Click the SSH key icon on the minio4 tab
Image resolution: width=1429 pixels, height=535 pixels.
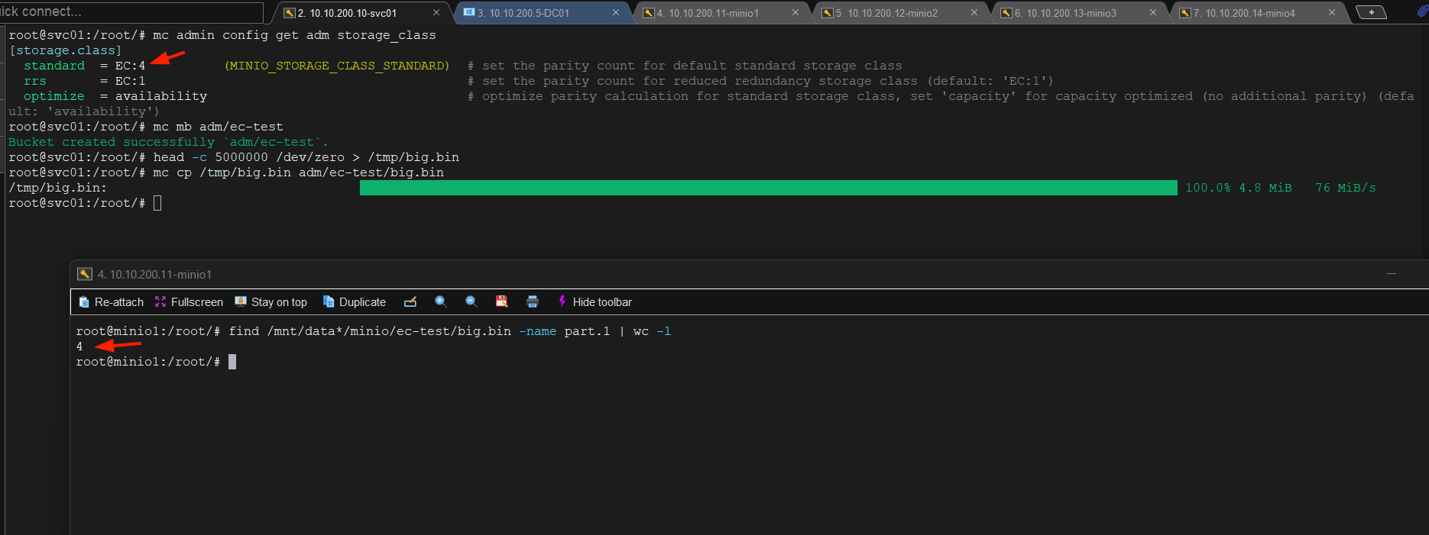coord(1185,13)
